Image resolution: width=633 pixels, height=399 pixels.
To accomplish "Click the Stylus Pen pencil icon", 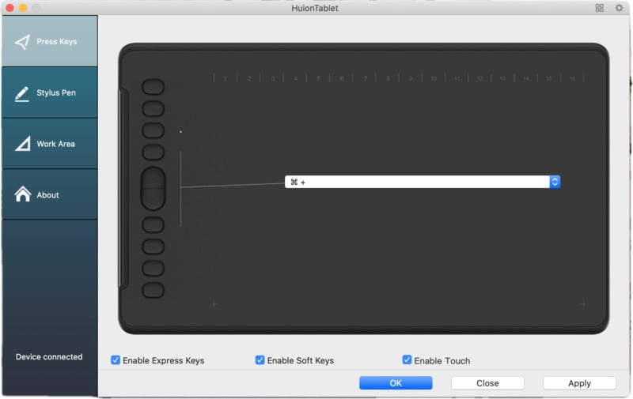I will tap(22, 93).
